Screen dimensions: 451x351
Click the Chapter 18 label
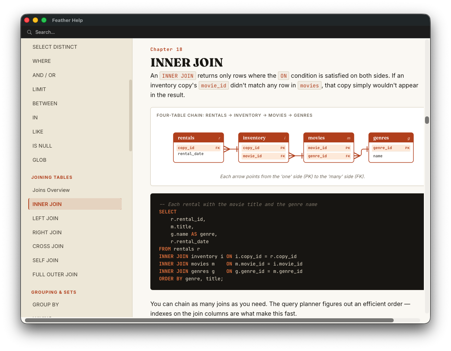166,49
